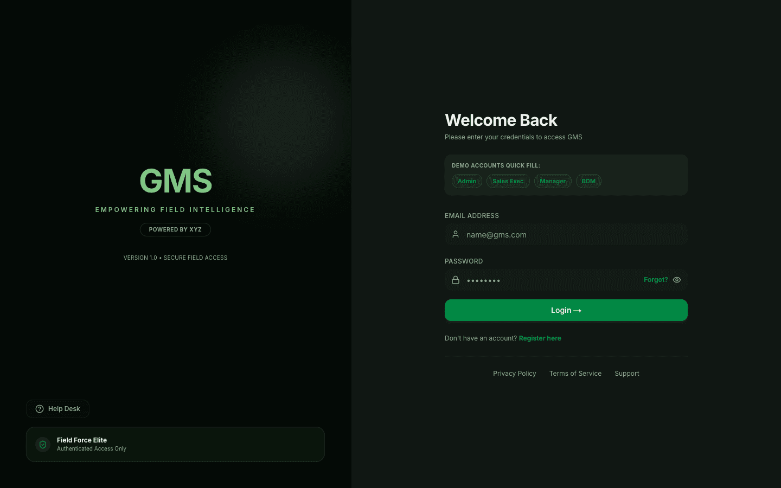Click the EMAIL ADDRESS label
The image size is (781, 488).
472,216
